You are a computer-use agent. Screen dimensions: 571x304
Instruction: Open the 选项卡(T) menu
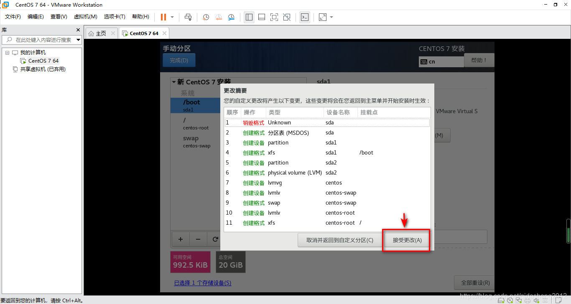click(115, 17)
